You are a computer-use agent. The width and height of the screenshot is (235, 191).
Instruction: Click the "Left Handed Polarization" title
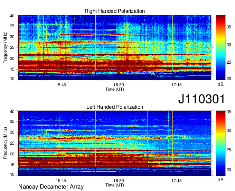(115, 107)
